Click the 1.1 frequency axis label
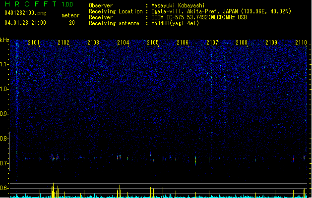The width and height of the screenshot is (312, 198). [x=4, y=64]
